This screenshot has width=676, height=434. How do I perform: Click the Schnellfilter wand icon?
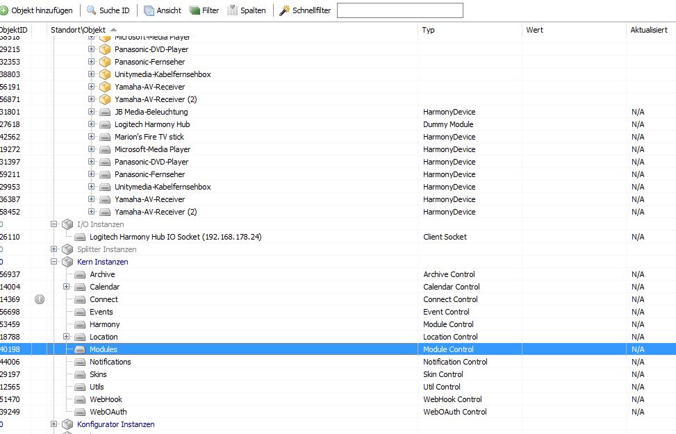[x=285, y=10]
